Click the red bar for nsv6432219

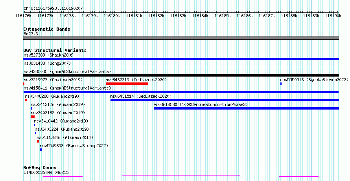pos(127,84)
